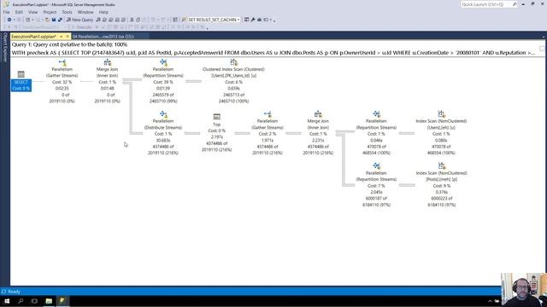Open the Edit menu
The width and height of the screenshot is (547, 307).
click(x=19, y=12)
